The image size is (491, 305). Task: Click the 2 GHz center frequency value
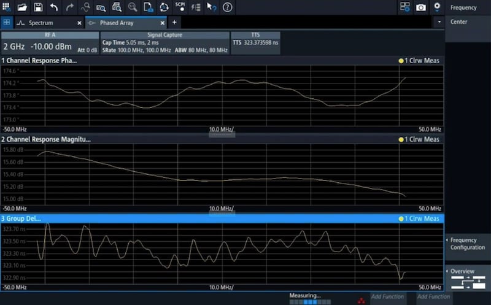pos(14,47)
